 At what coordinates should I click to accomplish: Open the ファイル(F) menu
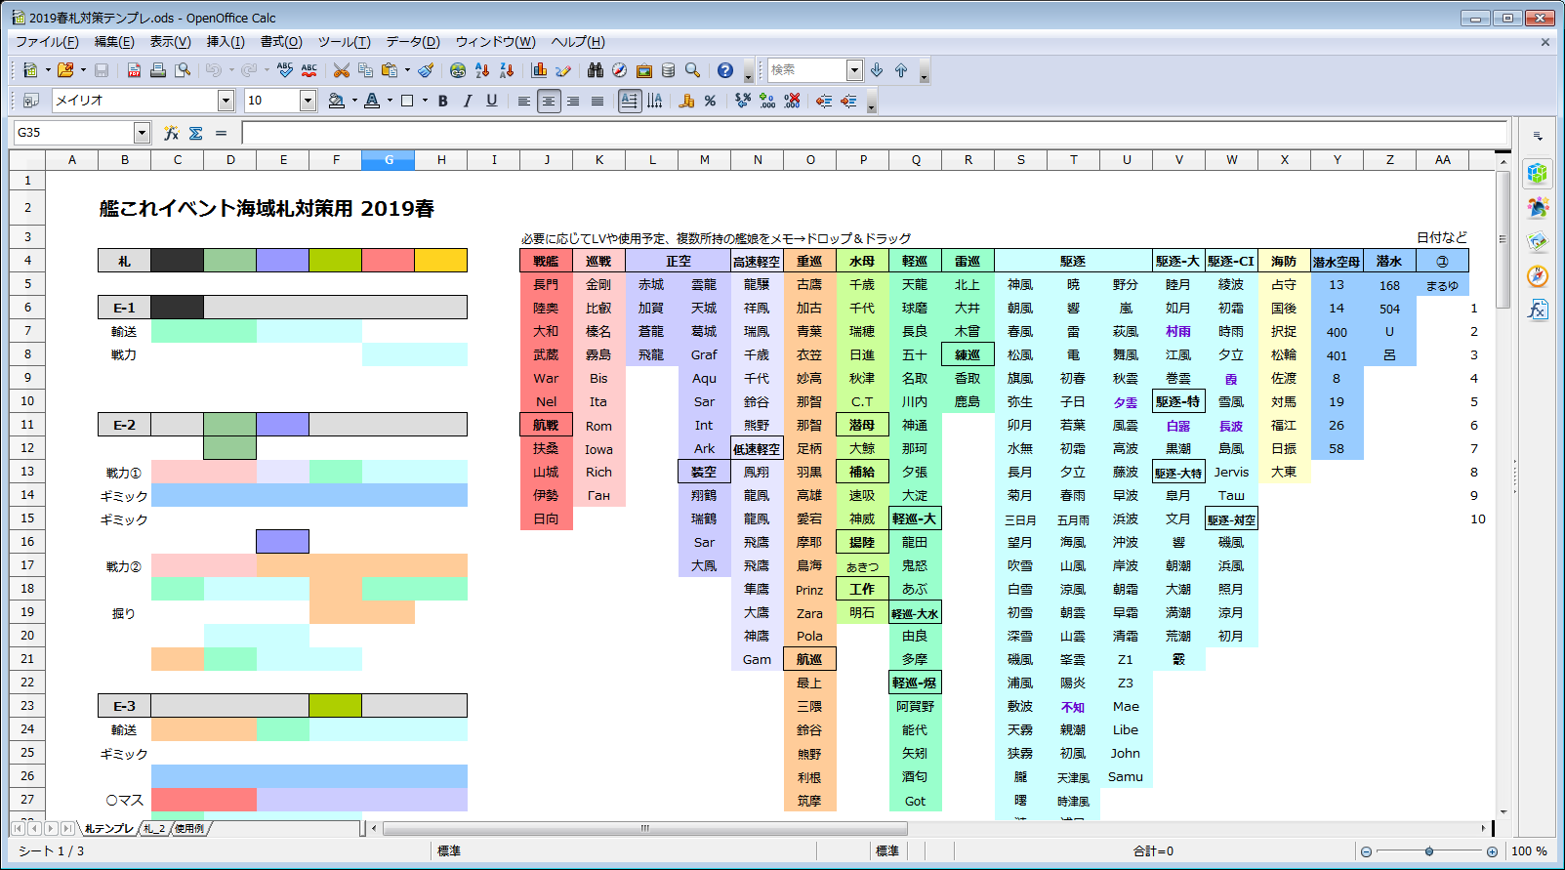[47, 42]
